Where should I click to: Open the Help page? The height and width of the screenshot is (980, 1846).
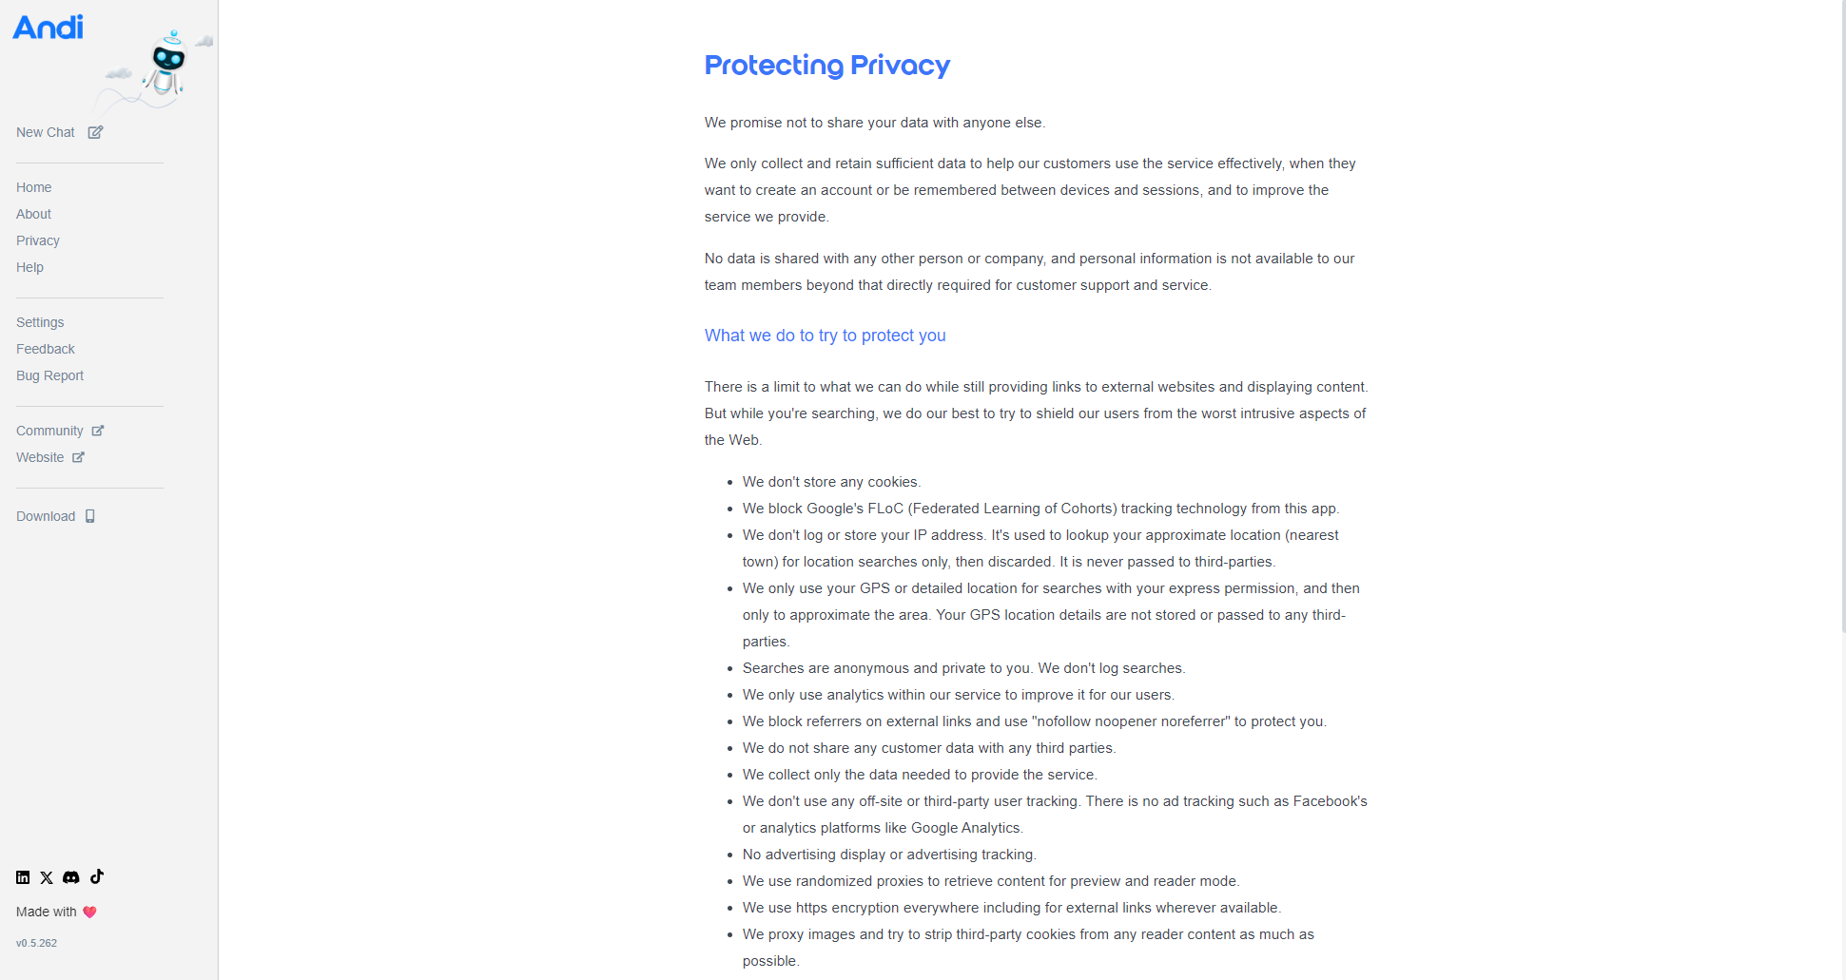[30, 267]
